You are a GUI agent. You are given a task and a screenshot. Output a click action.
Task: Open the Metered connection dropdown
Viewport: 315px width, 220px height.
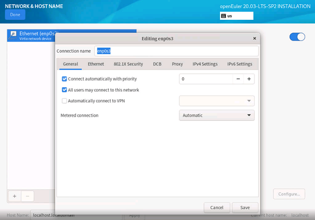tap(216, 115)
